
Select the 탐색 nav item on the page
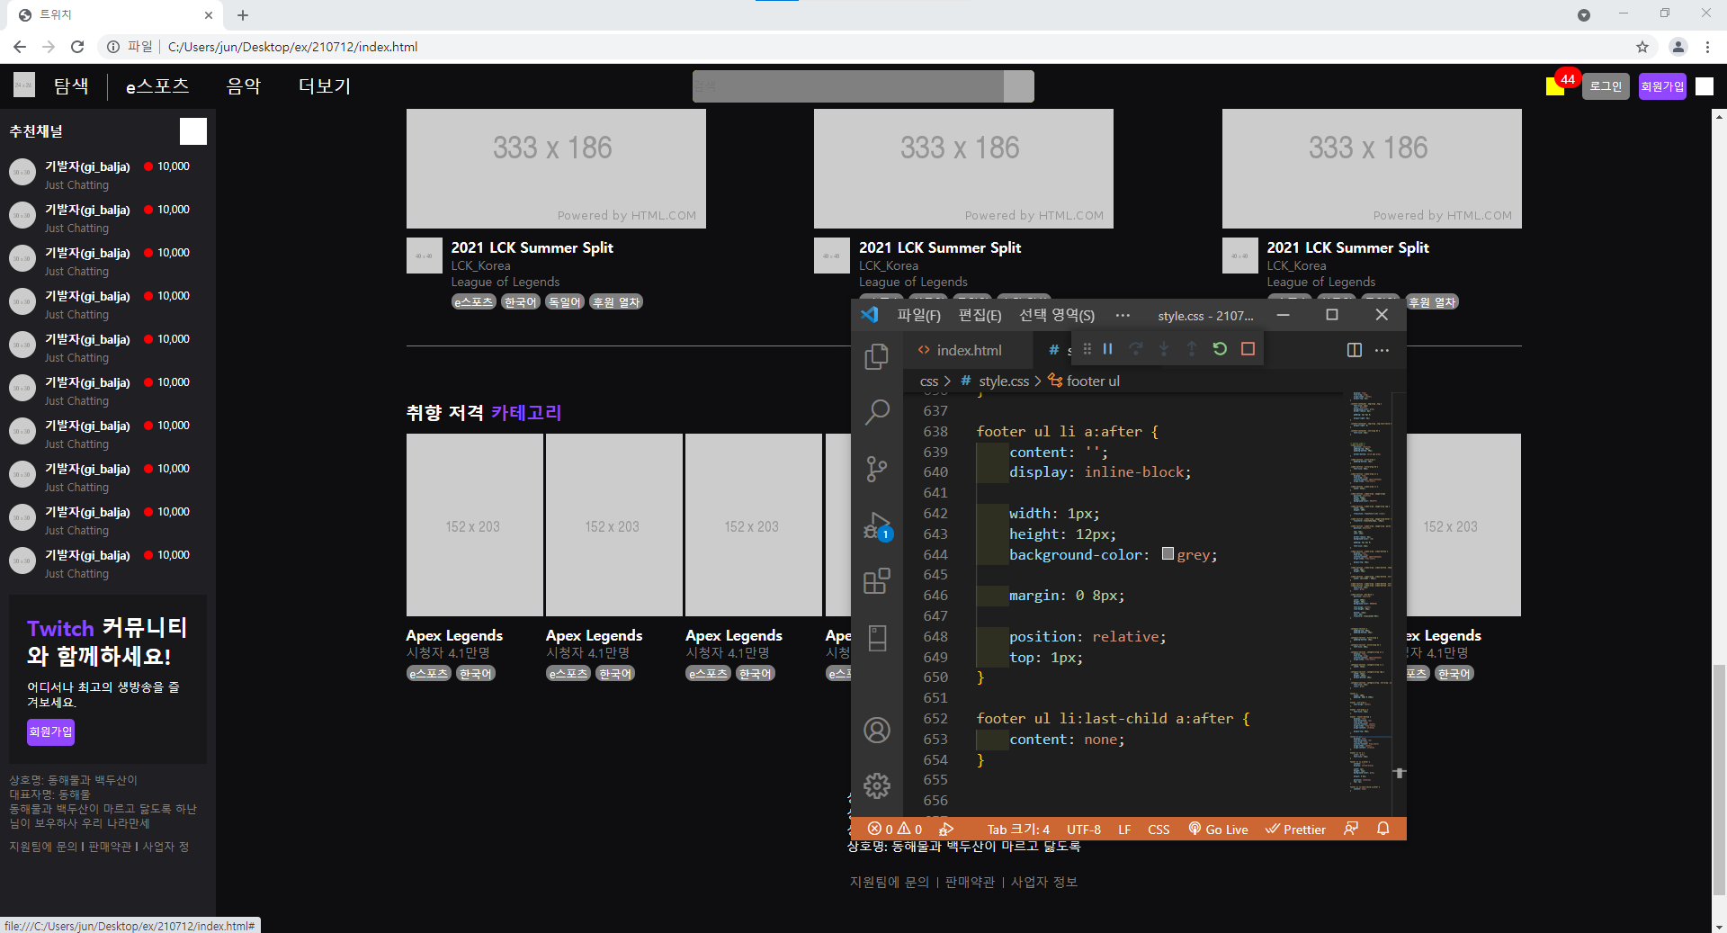pos(71,86)
